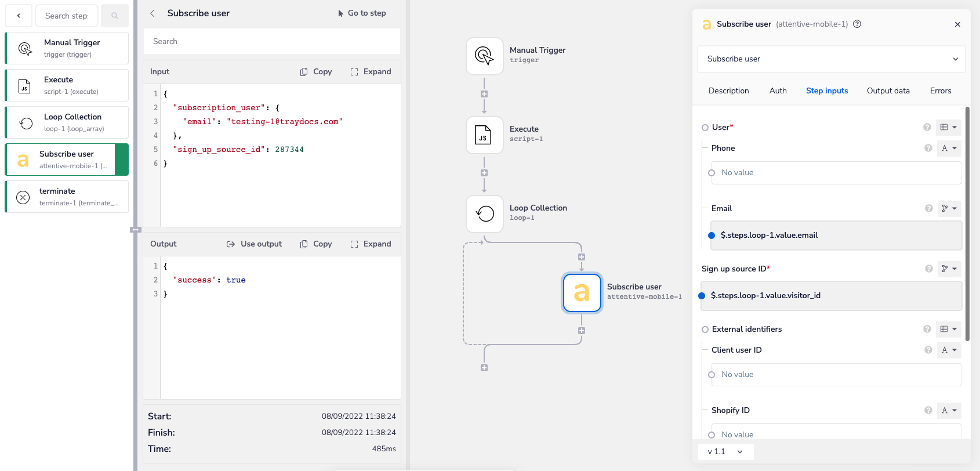Switch to the Auth tab
Image resolution: width=980 pixels, height=471 pixels.
pyautogui.click(x=778, y=90)
